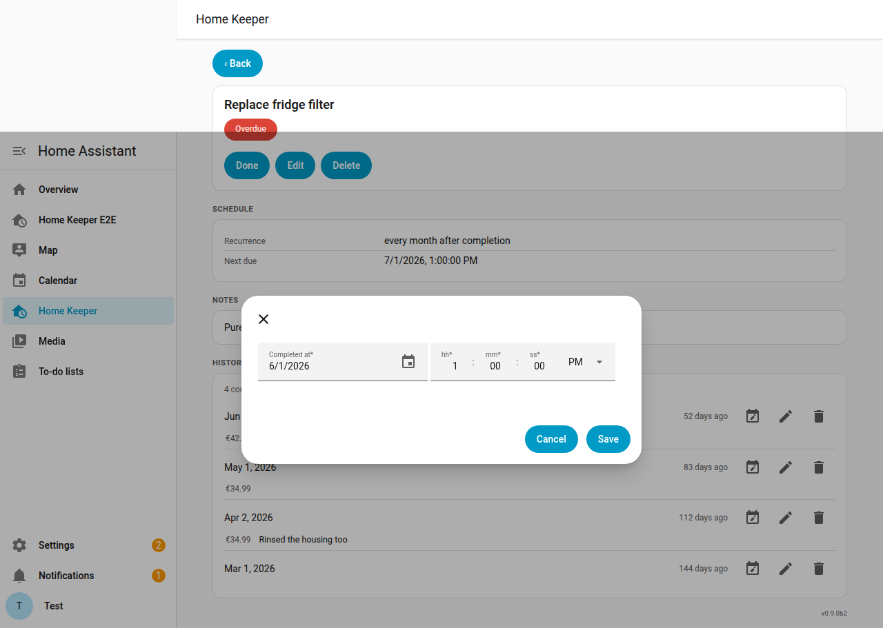Delete the Apr 2, 2026 completion

coord(819,518)
